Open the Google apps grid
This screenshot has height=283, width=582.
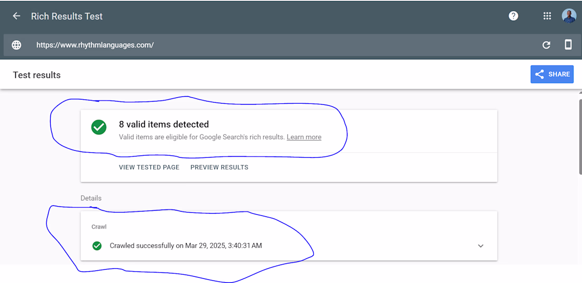pos(547,16)
